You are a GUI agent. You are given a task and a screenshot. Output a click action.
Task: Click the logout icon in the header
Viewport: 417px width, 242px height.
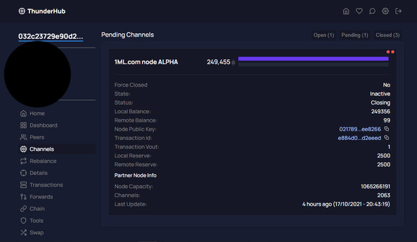(x=398, y=11)
